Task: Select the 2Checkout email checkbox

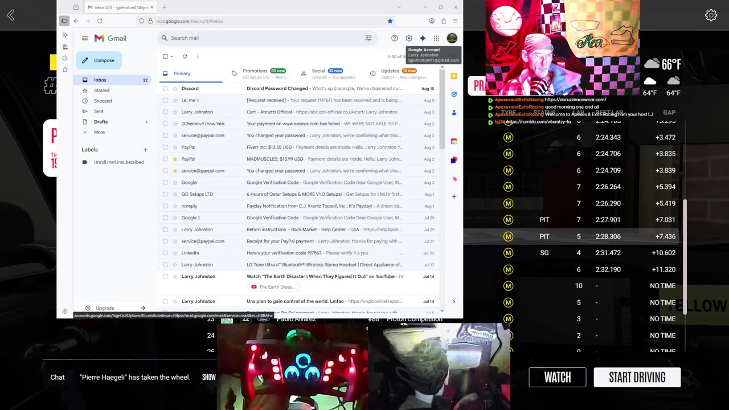Action: point(165,124)
